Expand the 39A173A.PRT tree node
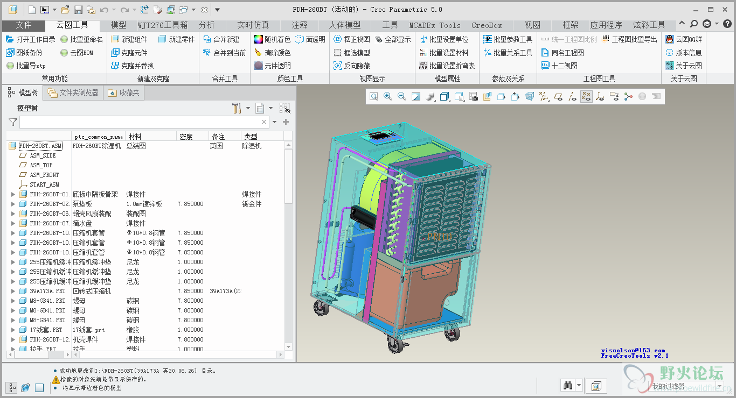Image resolution: width=736 pixels, height=398 pixels. pos(13,291)
